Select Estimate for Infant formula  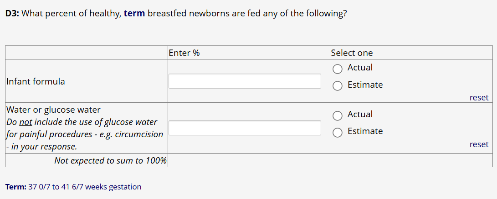click(x=338, y=86)
